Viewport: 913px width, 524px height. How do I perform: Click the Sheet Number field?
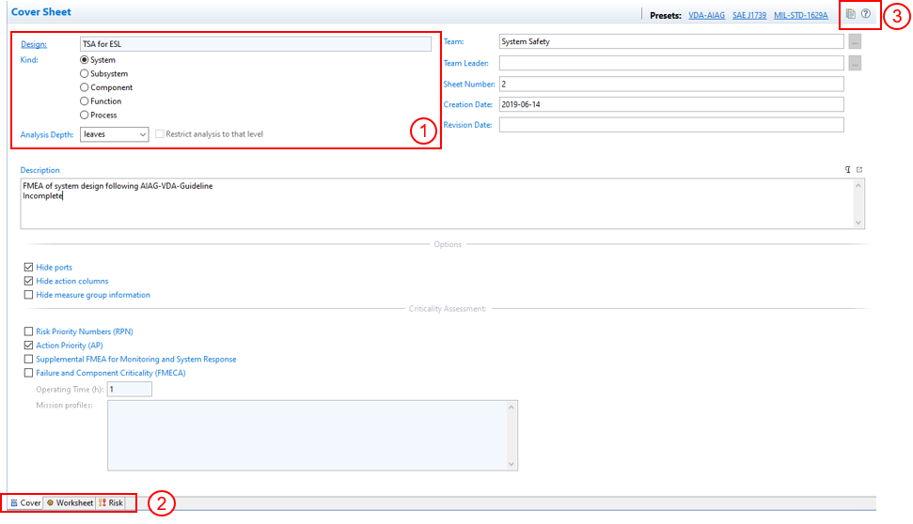[x=671, y=85]
